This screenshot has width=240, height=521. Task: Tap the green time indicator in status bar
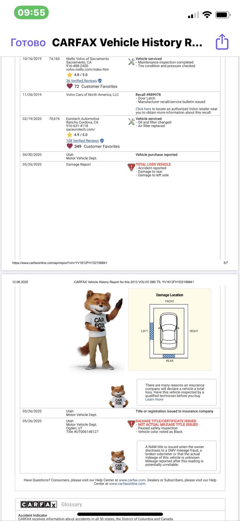coord(32,13)
